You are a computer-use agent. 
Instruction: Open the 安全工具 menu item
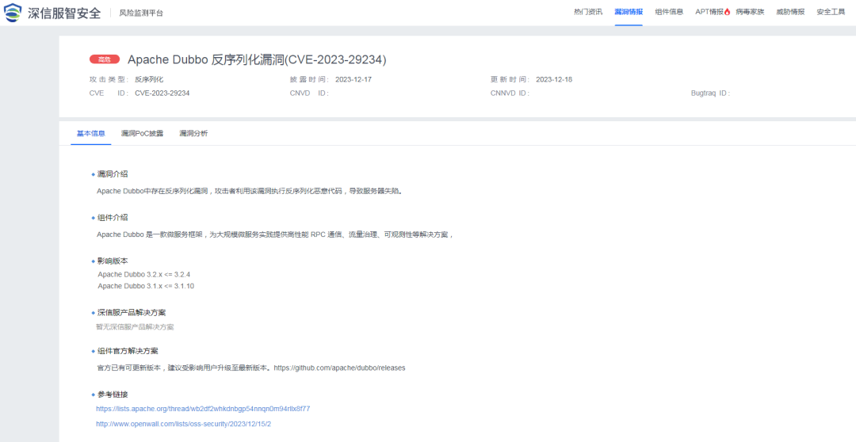(x=831, y=12)
